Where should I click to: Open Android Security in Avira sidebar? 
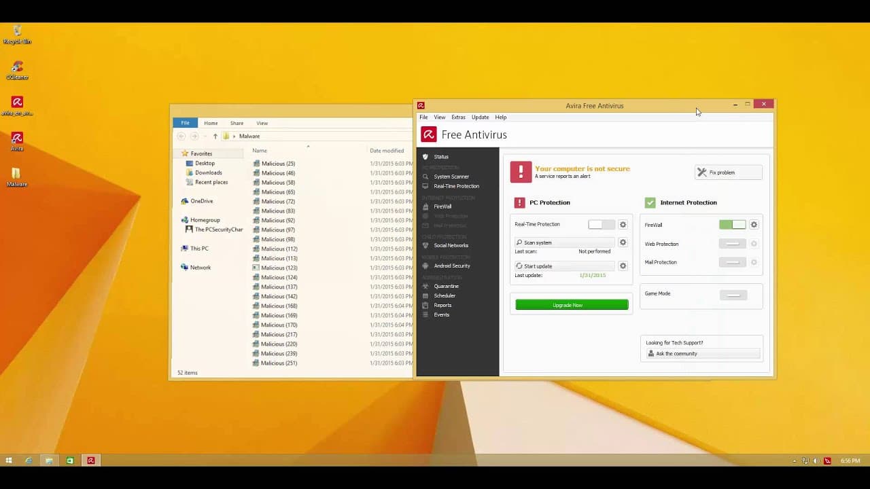[x=452, y=266]
